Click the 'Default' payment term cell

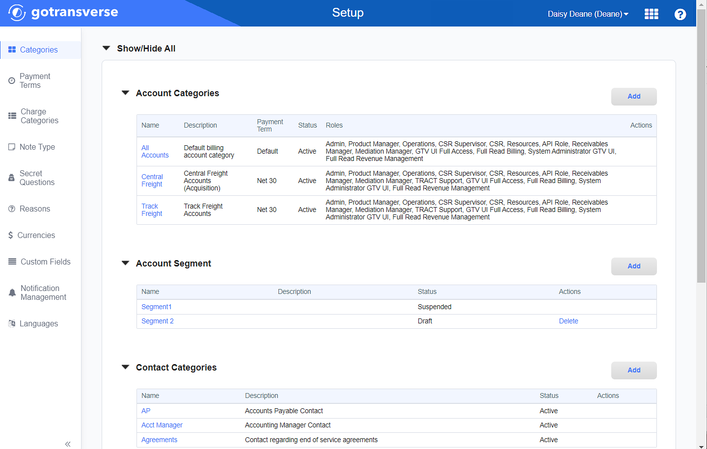point(268,151)
